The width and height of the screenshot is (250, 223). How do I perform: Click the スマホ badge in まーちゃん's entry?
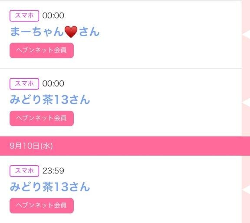(x=24, y=16)
